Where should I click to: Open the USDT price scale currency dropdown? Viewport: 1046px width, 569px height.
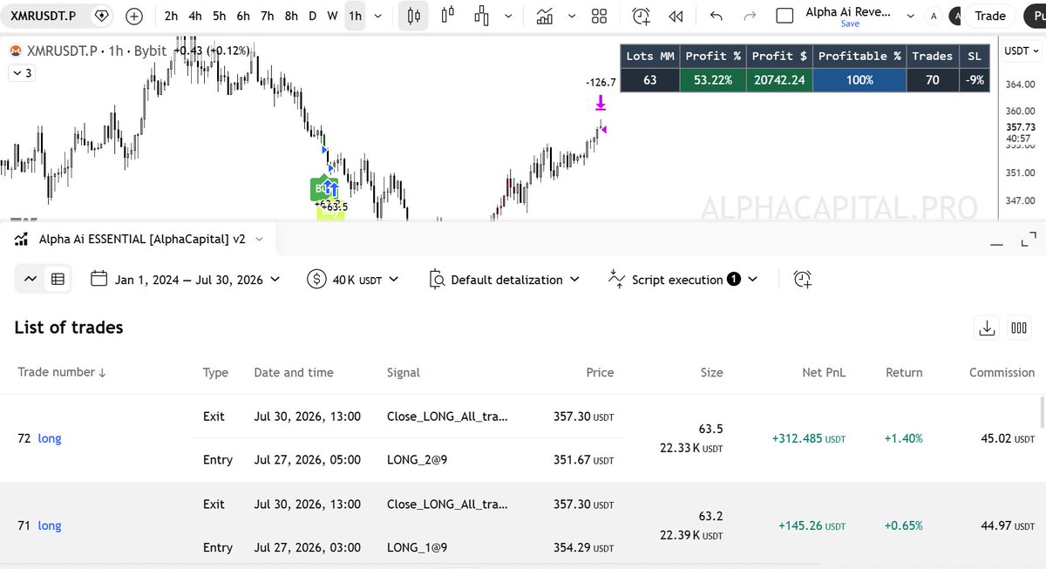(1021, 51)
